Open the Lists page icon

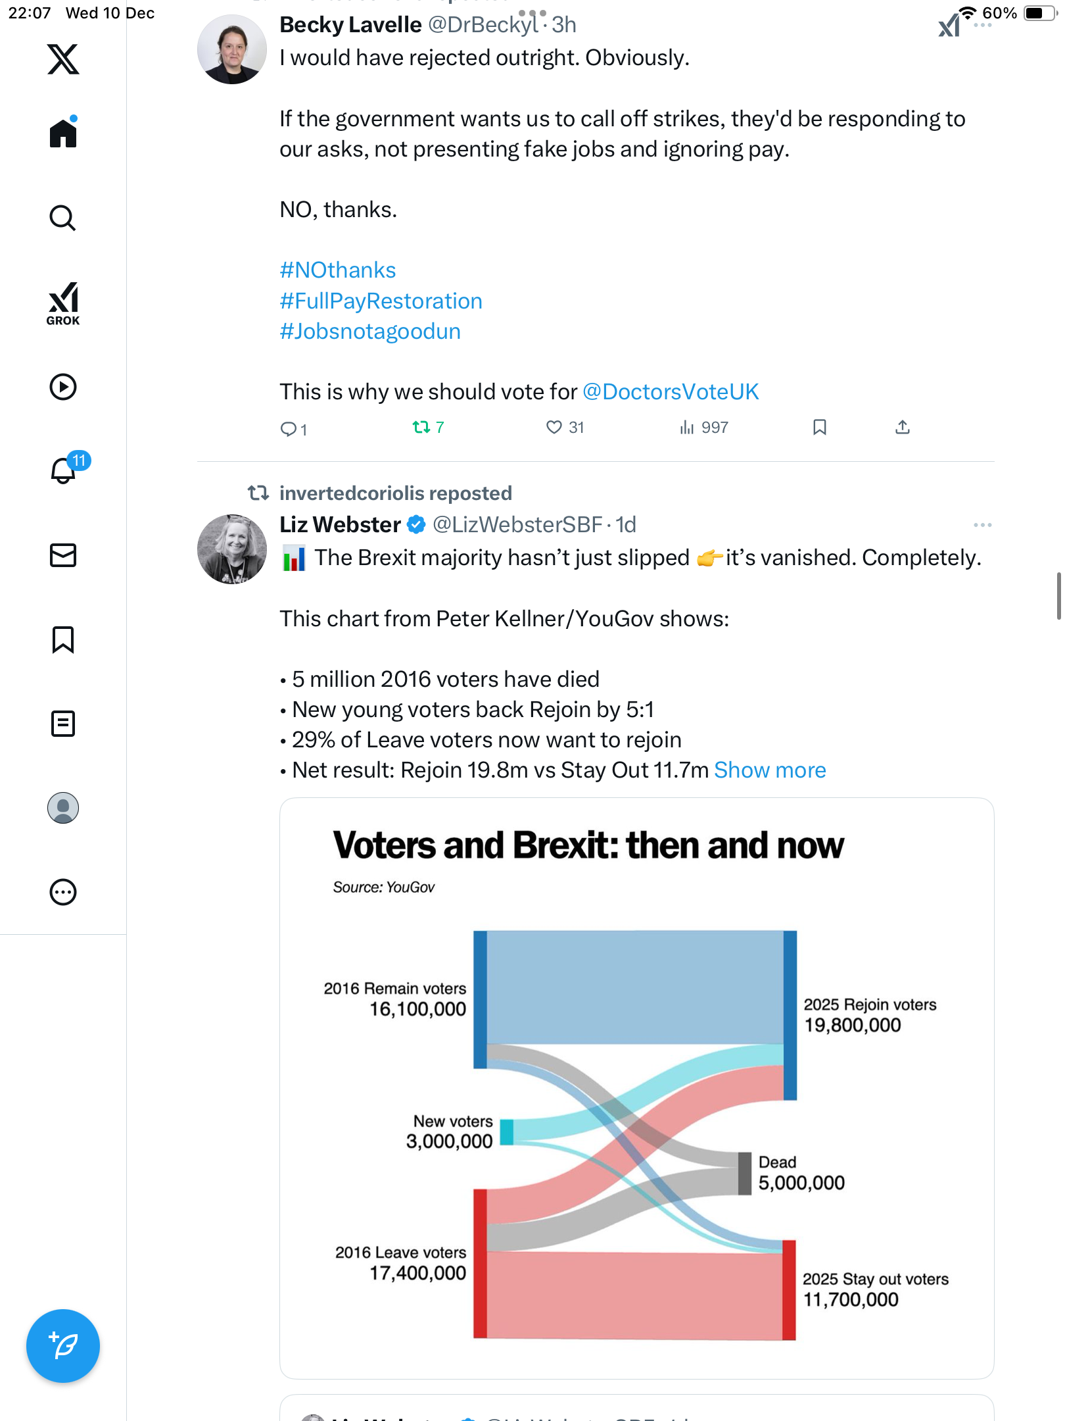(x=63, y=724)
